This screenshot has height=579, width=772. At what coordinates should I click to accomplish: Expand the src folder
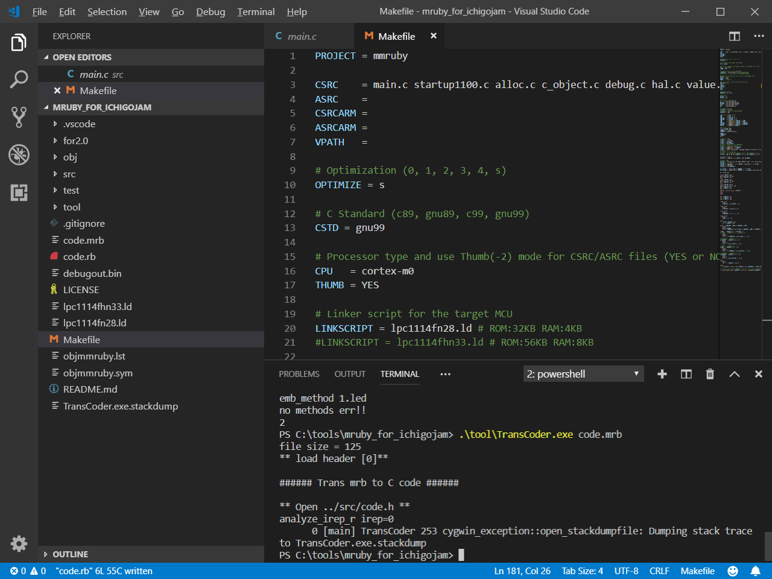[x=69, y=174]
